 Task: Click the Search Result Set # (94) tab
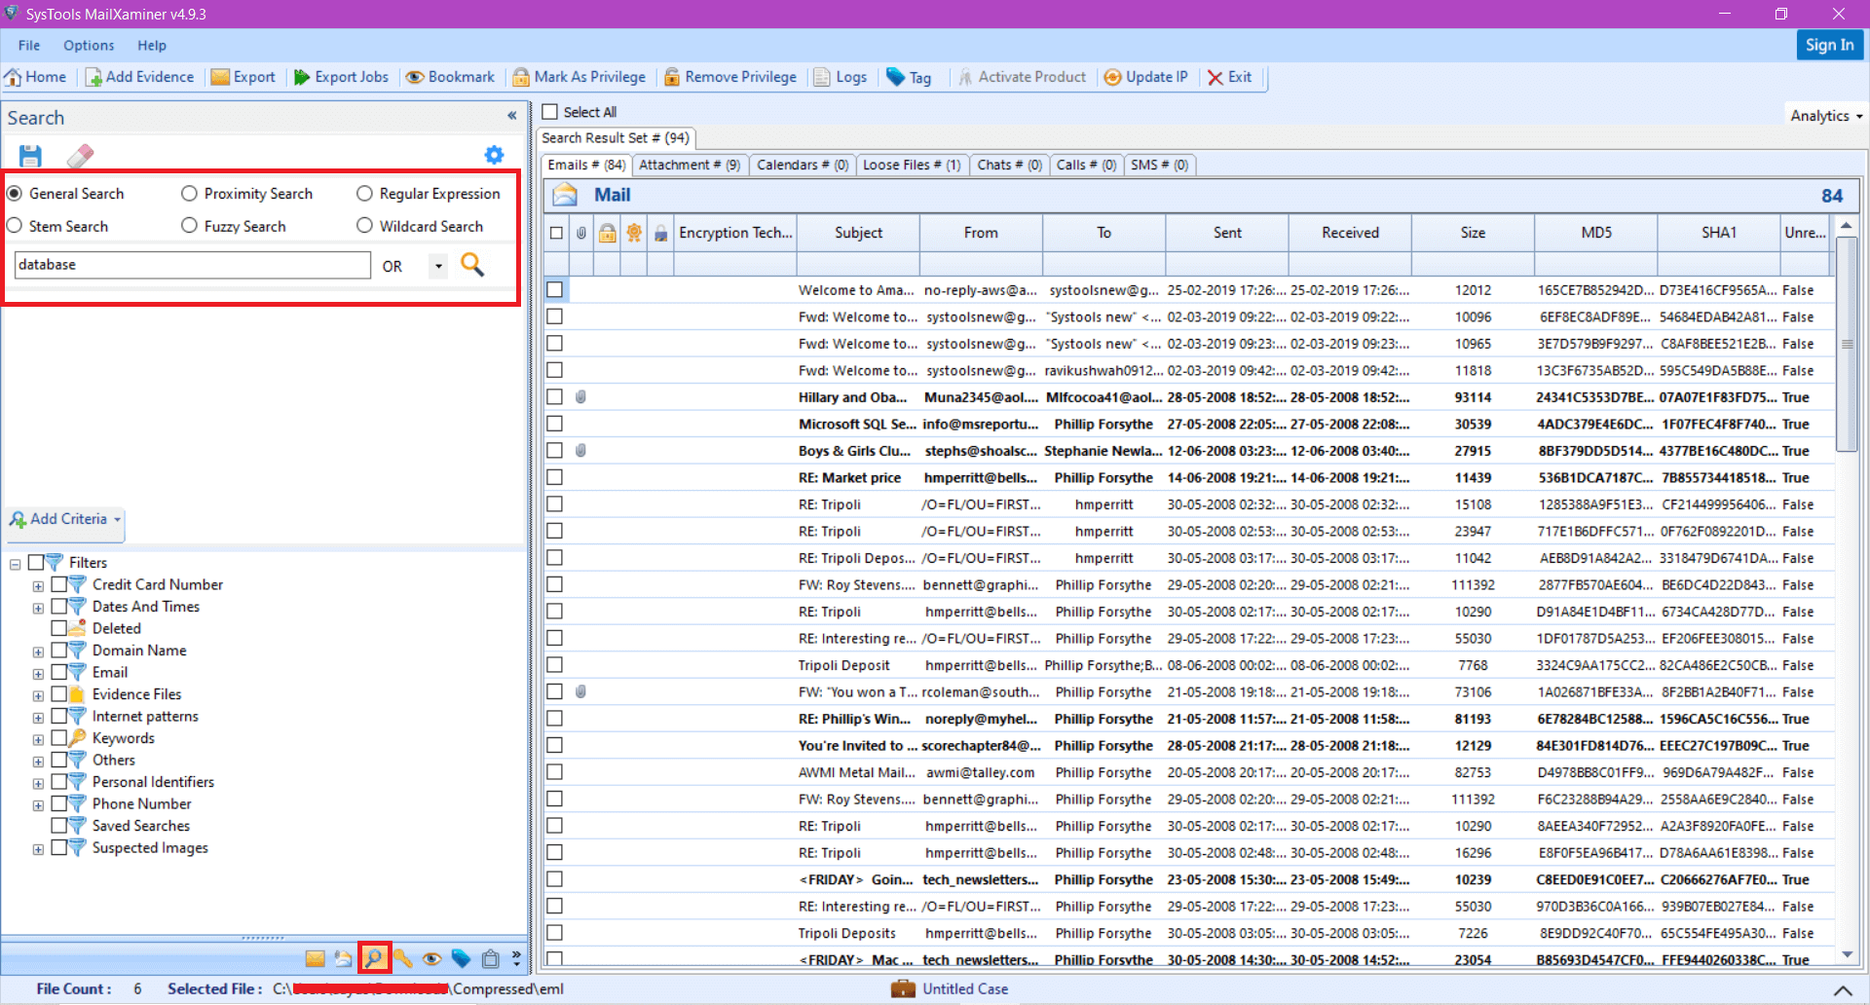pyautogui.click(x=616, y=138)
